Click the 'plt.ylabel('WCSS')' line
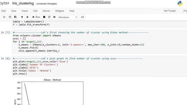This screenshot has height=105, width=187. click(26, 68)
